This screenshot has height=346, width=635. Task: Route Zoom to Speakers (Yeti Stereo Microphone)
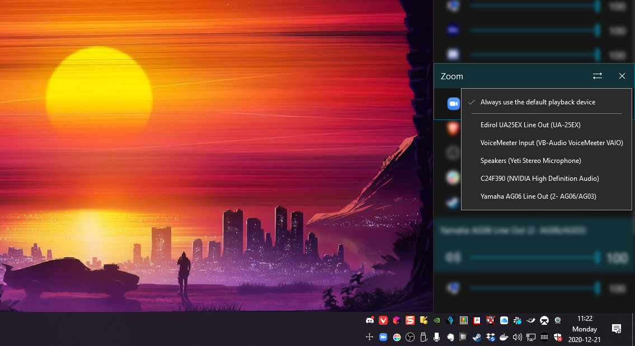click(x=546, y=161)
